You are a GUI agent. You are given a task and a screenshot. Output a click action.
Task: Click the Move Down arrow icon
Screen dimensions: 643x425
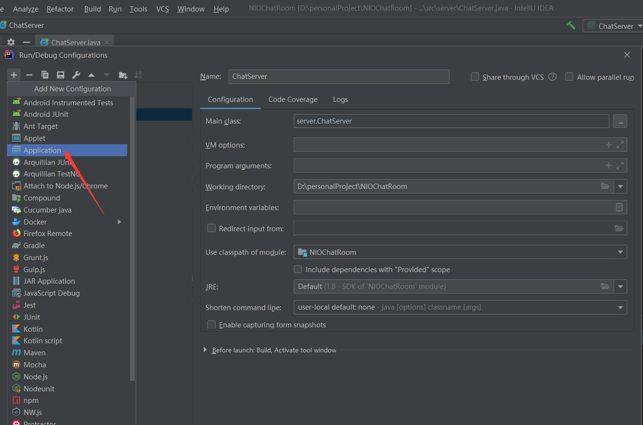[x=107, y=75]
